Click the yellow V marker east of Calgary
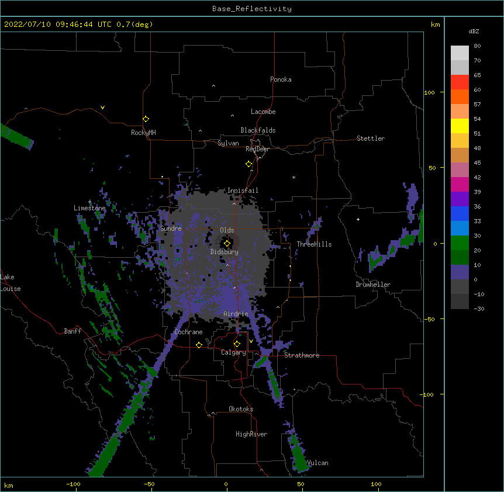 tap(251, 341)
